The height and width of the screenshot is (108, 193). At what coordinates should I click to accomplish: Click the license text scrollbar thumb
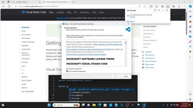(x=125, y=43)
